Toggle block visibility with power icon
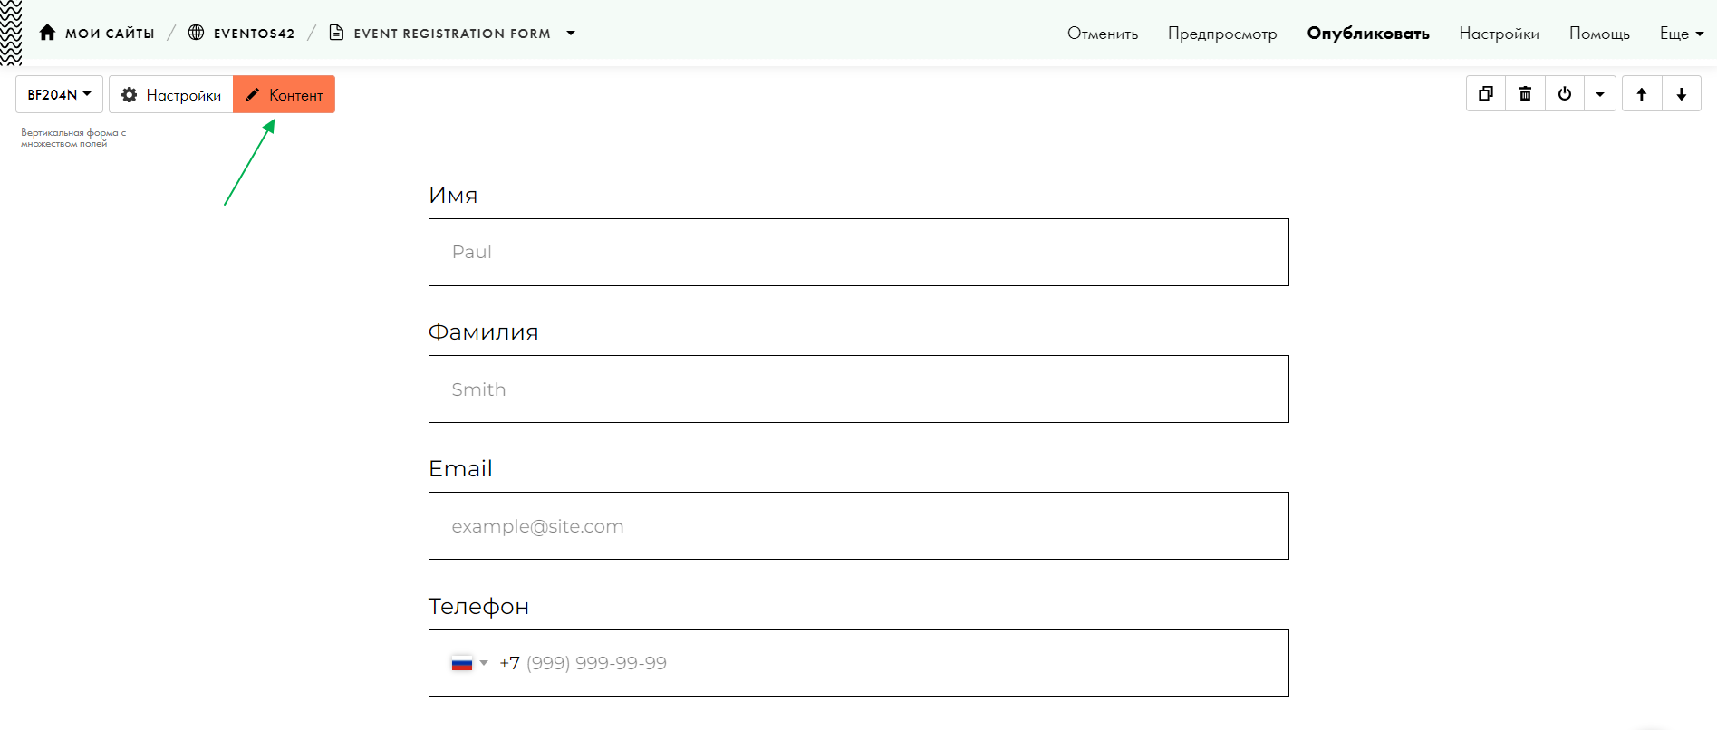 (1565, 94)
